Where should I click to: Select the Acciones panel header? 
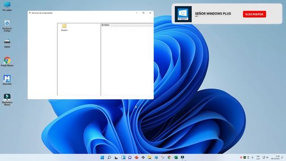[x=127, y=25]
